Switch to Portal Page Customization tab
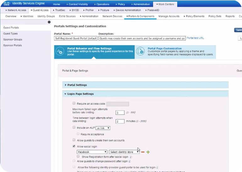The width and height of the screenshot is (242, 172). (x=175, y=52)
